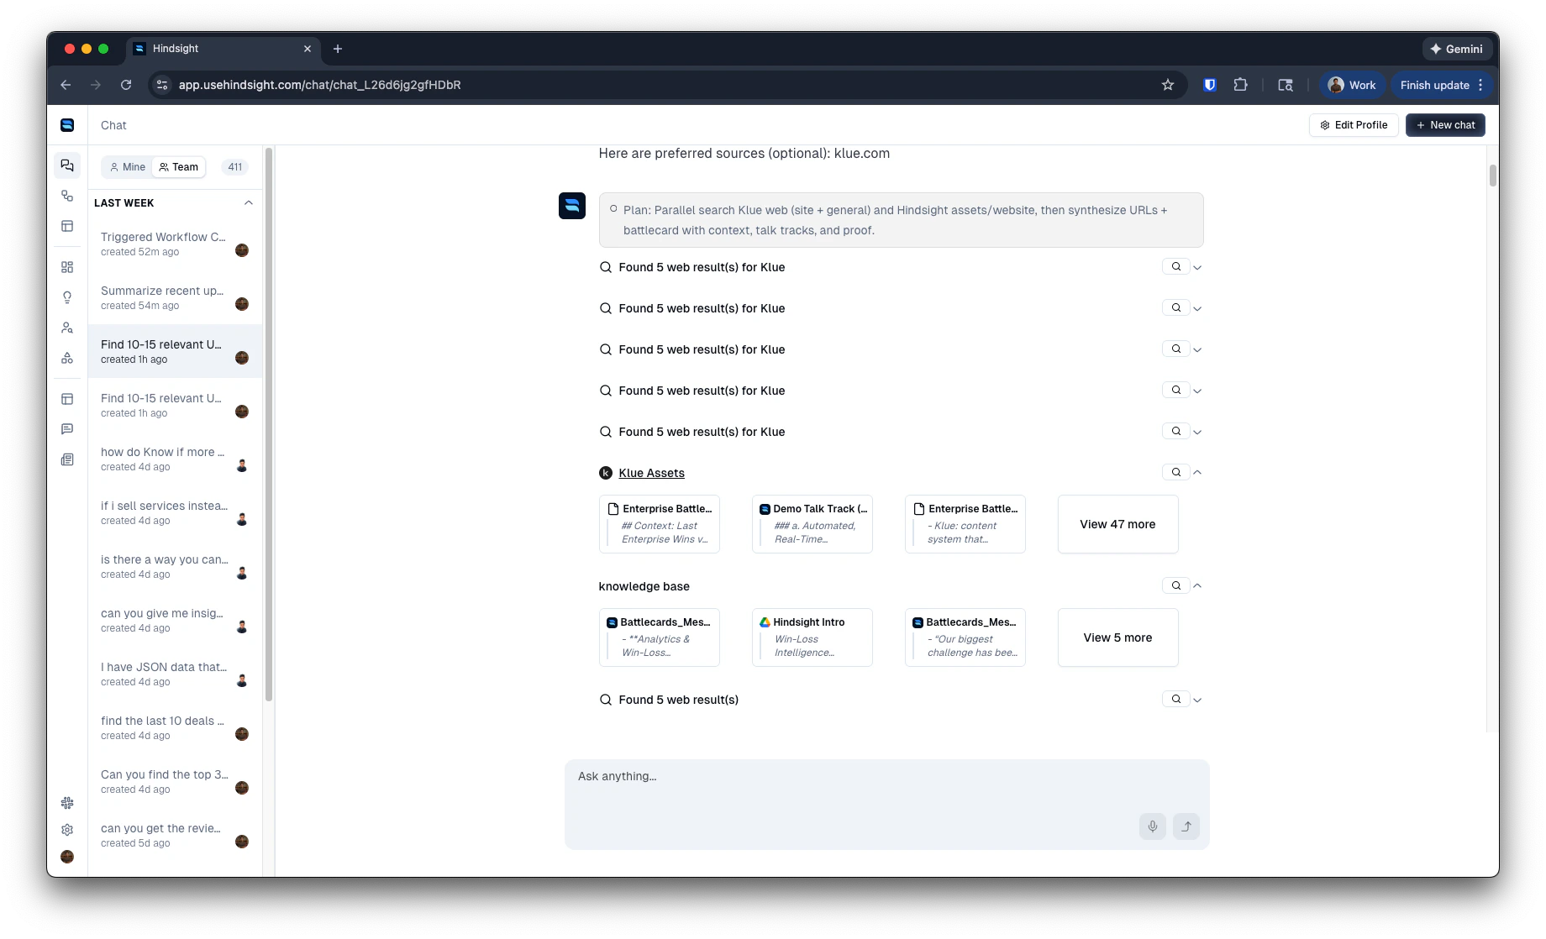The image size is (1546, 939).
Task: Open the settings gear at sidebar bottom
Action: pos(67,830)
